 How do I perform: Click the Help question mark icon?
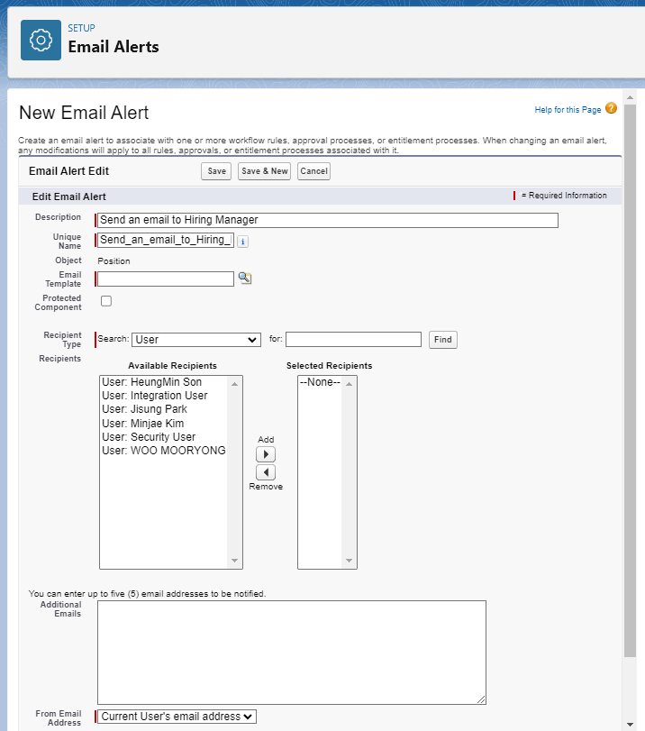tap(611, 109)
